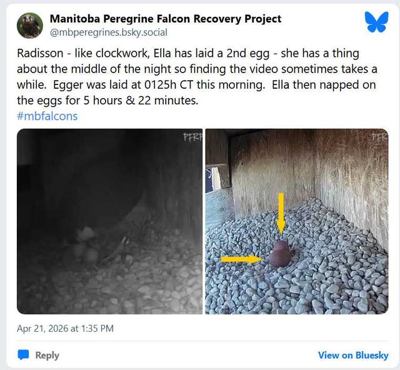Click the Reply speech bubble icon
Viewport: 400px width, 370px height.
[23, 355]
